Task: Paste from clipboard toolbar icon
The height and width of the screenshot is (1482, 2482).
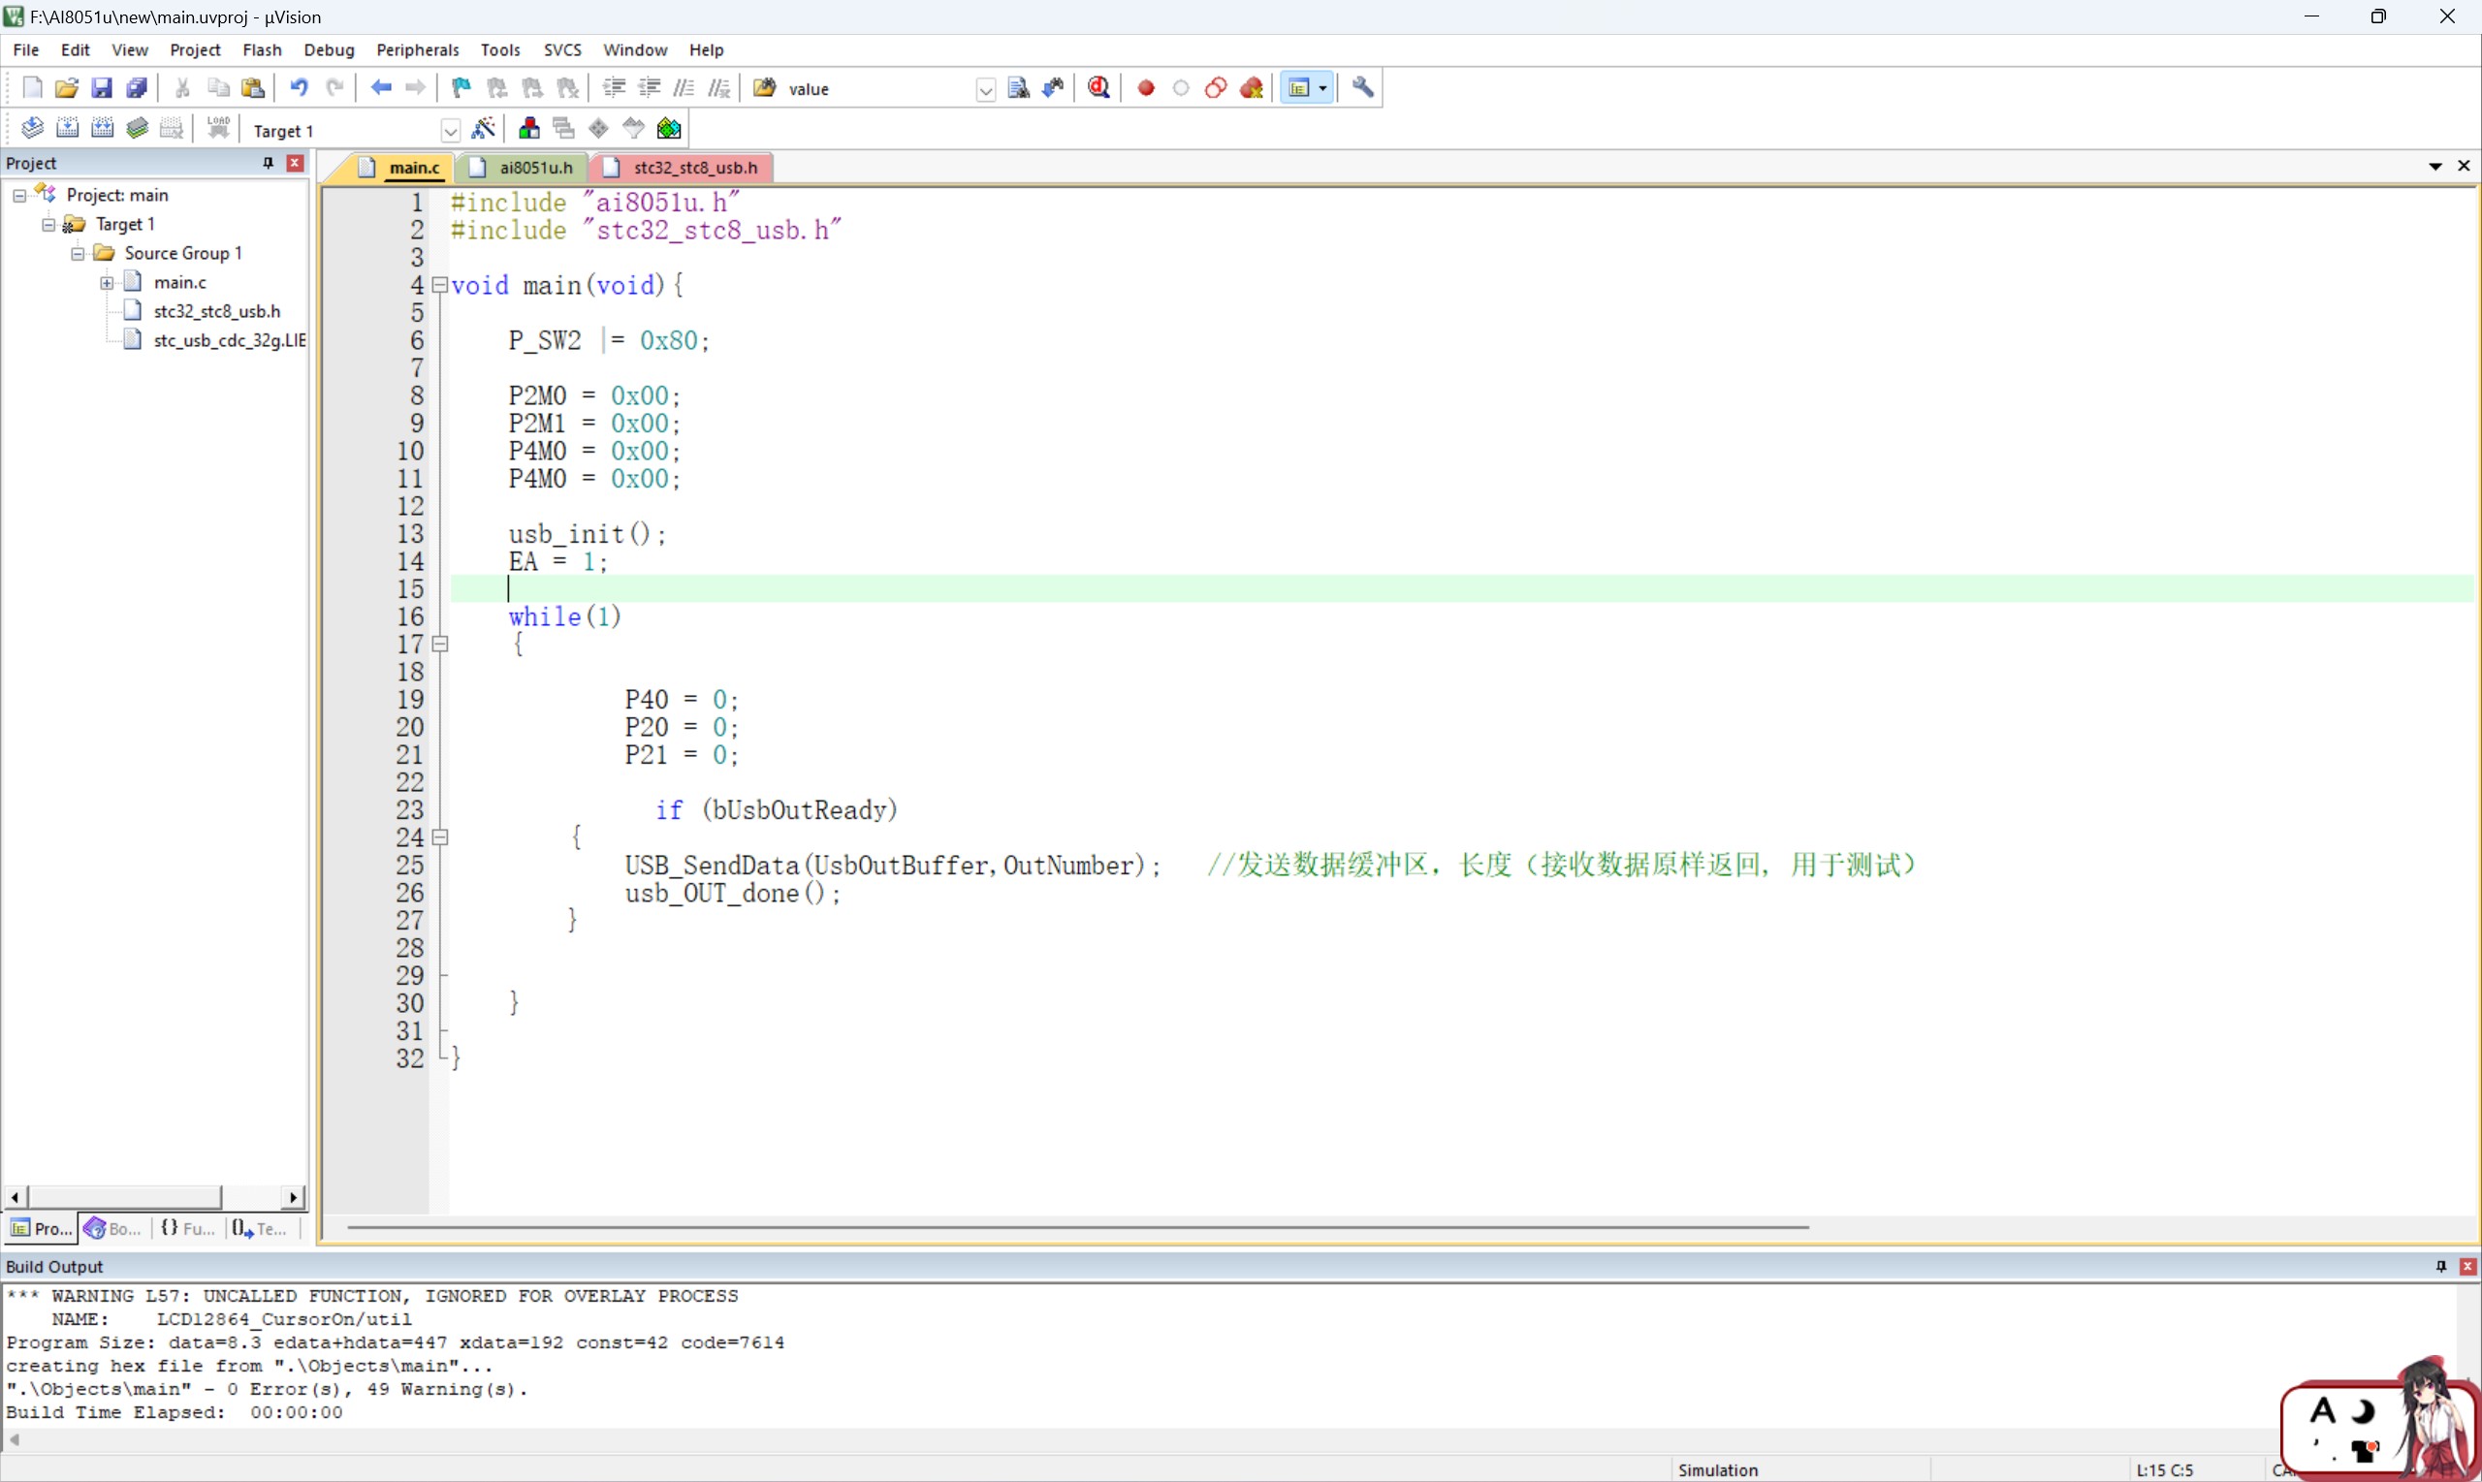Action: [x=254, y=88]
